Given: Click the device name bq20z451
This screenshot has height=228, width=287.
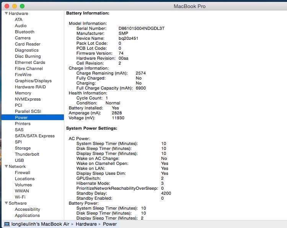Looking at the screenshot, I should tap(128, 38).
